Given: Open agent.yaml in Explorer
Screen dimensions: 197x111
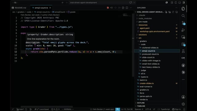Looking at the screenshot, I should [145, 28].
